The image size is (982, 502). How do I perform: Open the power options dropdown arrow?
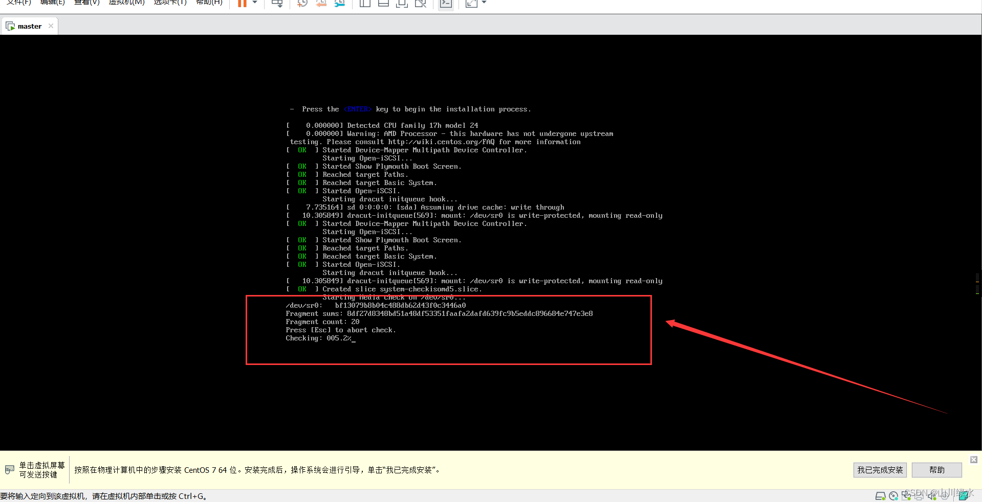[255, 3]
